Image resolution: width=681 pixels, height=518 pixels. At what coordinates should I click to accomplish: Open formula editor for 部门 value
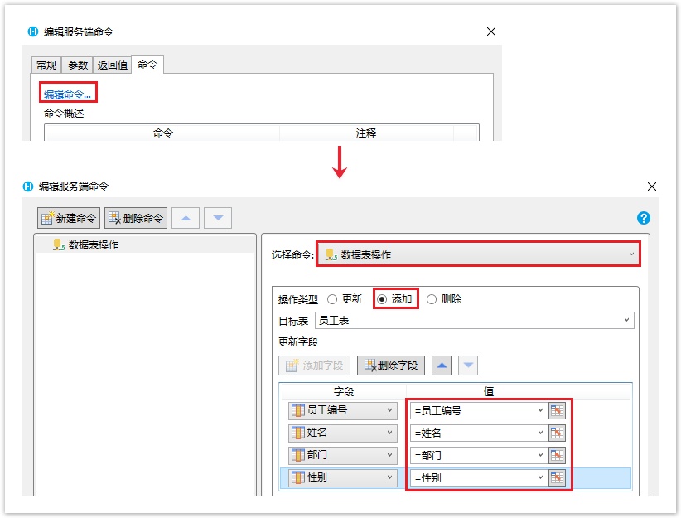point(557,455)
